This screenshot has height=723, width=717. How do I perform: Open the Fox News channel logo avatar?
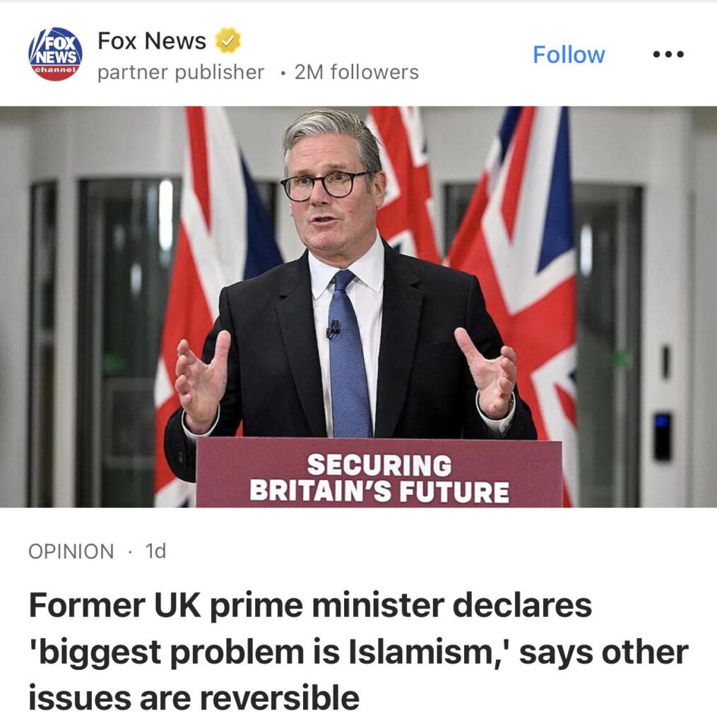point(55,54)
